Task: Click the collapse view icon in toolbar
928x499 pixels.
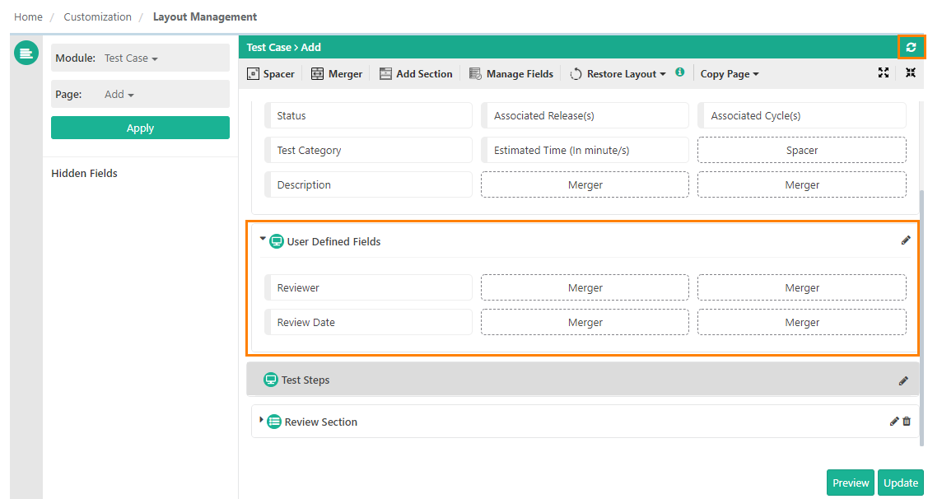Action: pos(911,72)
